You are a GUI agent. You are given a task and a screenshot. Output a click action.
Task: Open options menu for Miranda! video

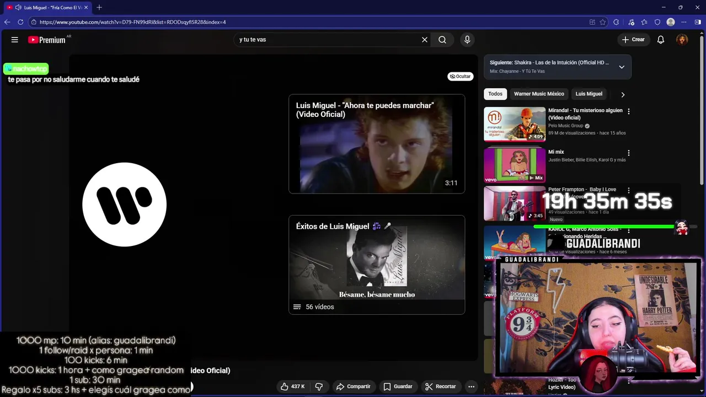(628, 111)
